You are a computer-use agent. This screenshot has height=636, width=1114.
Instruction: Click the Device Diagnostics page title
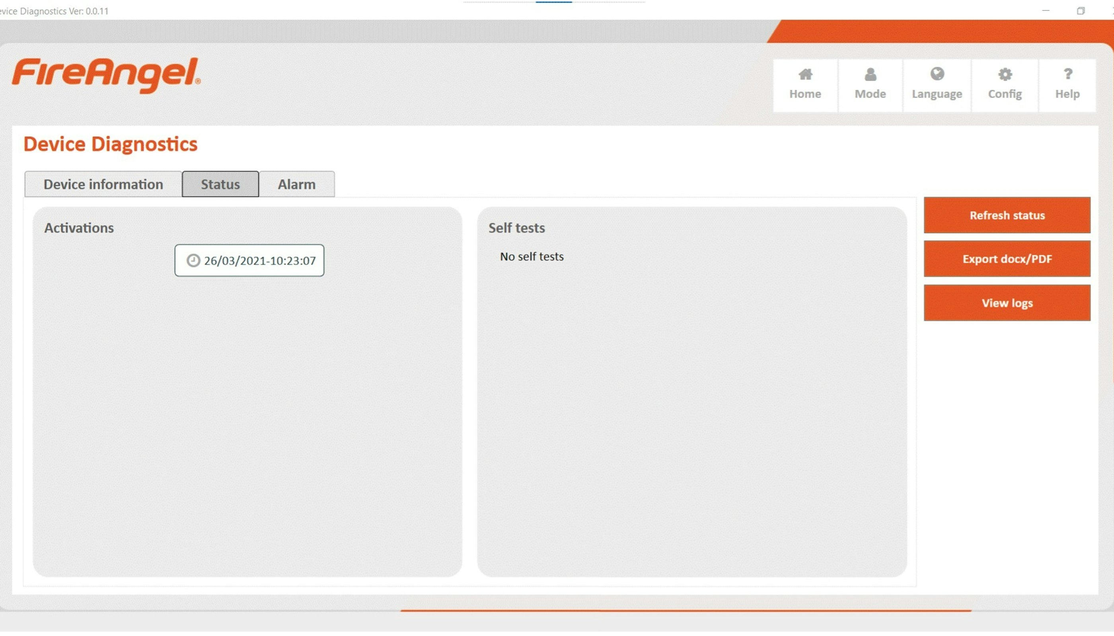pos(111,145)
